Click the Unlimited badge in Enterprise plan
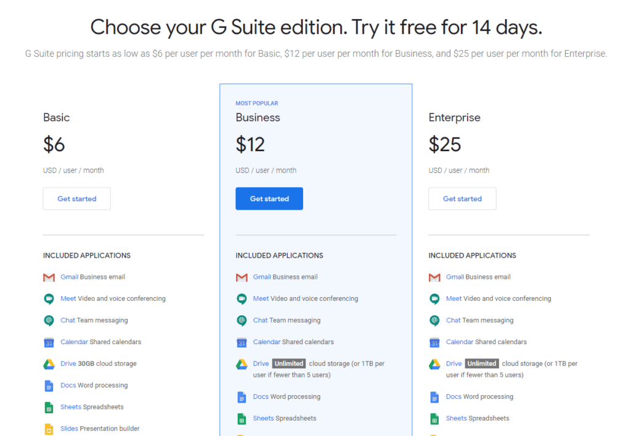The image size is (631, 436). click(x=482, y=363)
